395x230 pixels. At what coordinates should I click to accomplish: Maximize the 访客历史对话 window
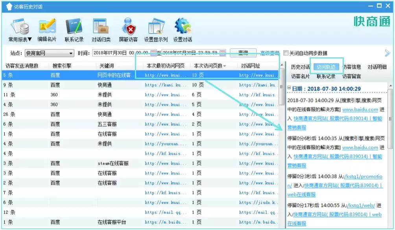tap(379, 6)
